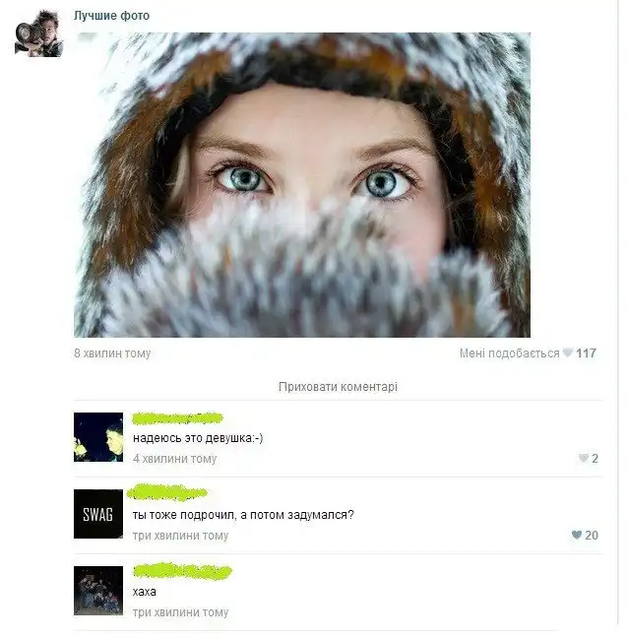Open the 4 хвилини тому comment timestamp
The height and width of the screenshot is (639, 628).
tap(175, 459)
